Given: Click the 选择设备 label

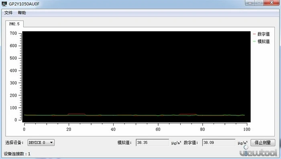Looking at the screenshot, I should click(14, 143).
